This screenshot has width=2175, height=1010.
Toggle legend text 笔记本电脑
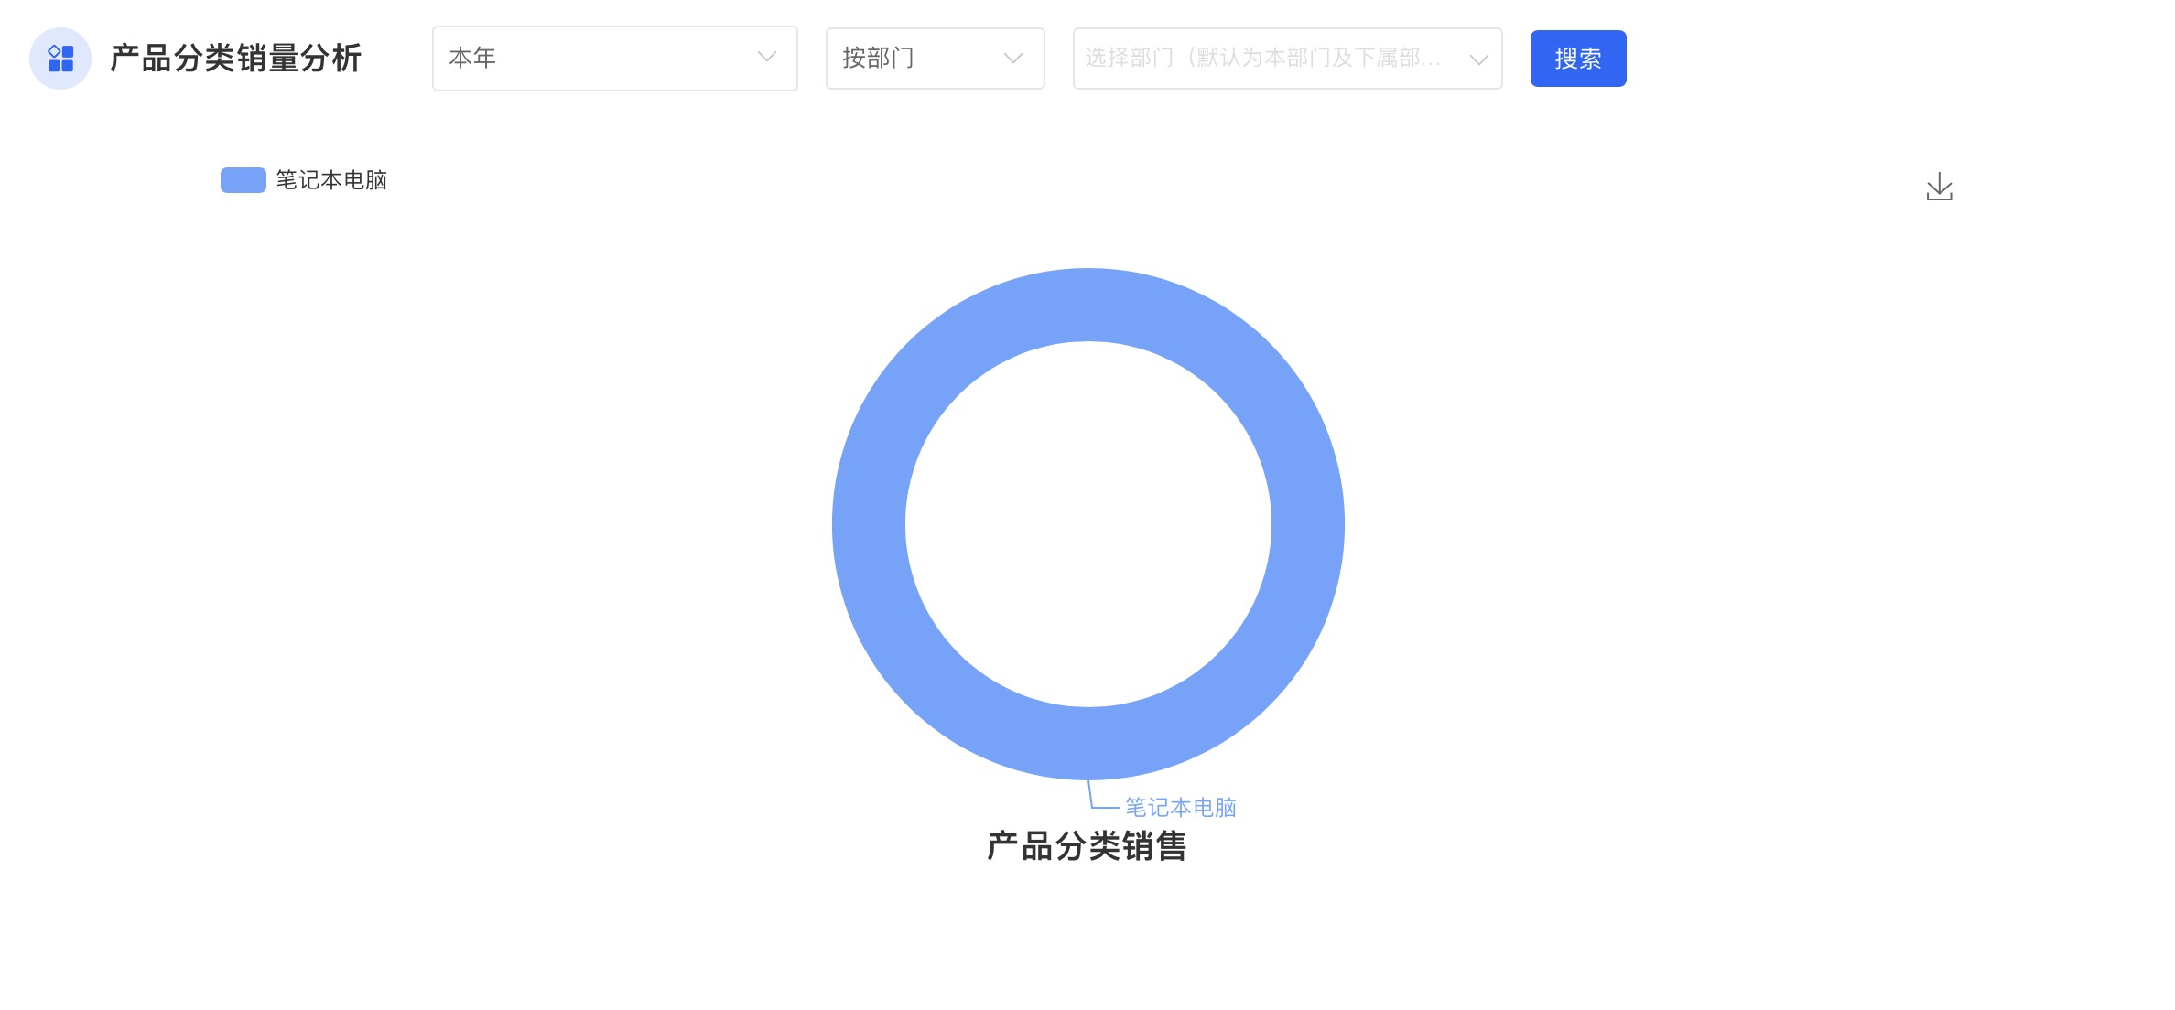pos(331,180)
